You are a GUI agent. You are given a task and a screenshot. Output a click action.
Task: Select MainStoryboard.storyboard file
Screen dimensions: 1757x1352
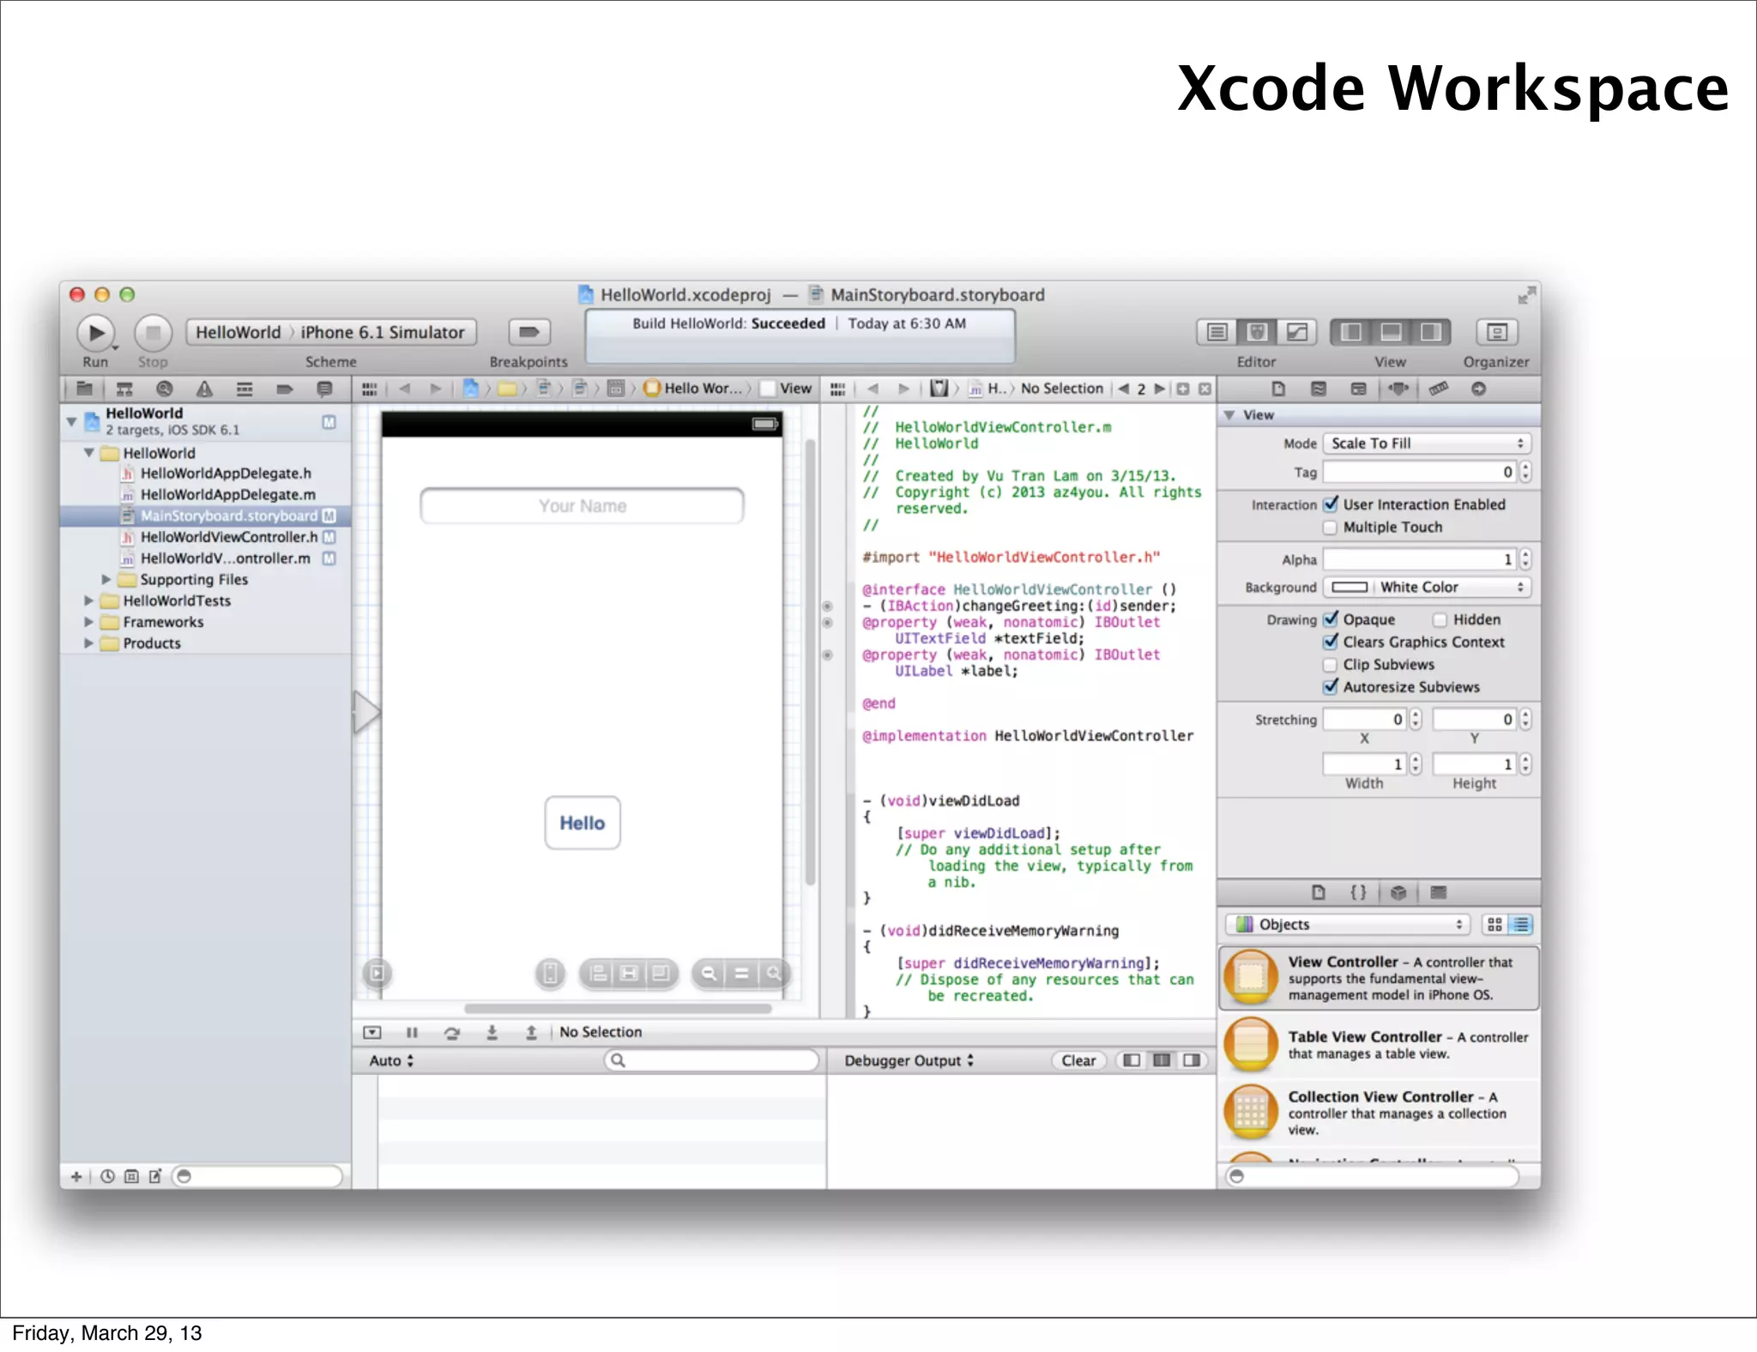(206, 516)
